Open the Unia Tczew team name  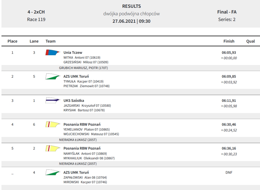coord(73,53)
